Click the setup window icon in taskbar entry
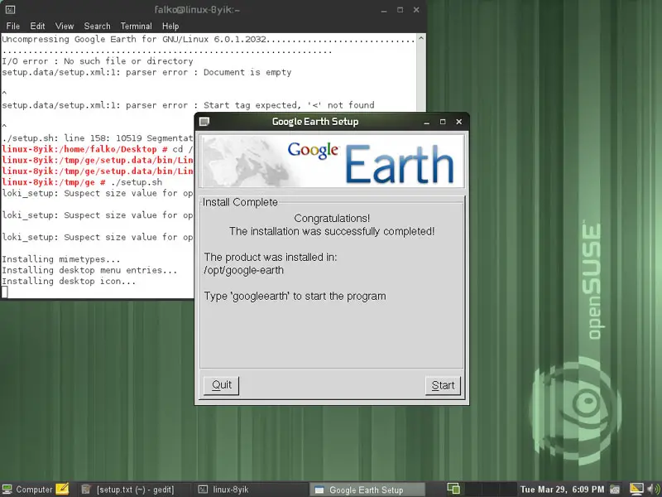The image size is (662, 497). coord(319,490)
